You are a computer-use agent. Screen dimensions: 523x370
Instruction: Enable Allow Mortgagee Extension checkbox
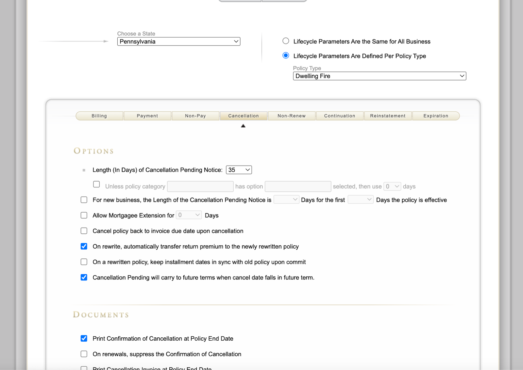pos(84,216)
